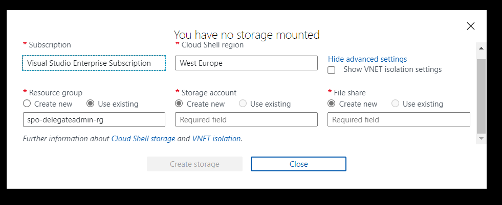Select Create new for Resource group
The width and height of the screenshot is (502, 205).
coord(27,104)
